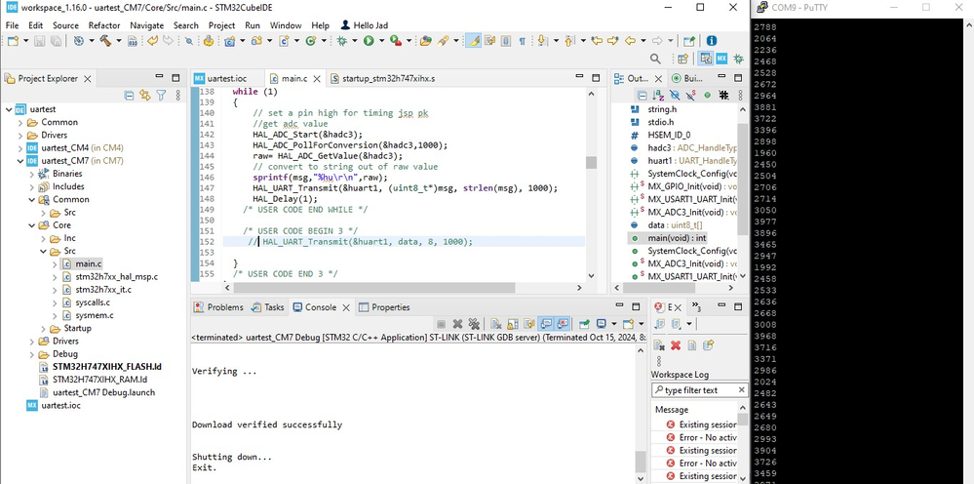Image resolution: width=974 pixels, height=484 pixels.
Task: Click the red Delete Log icon
Action: (676, 345)
